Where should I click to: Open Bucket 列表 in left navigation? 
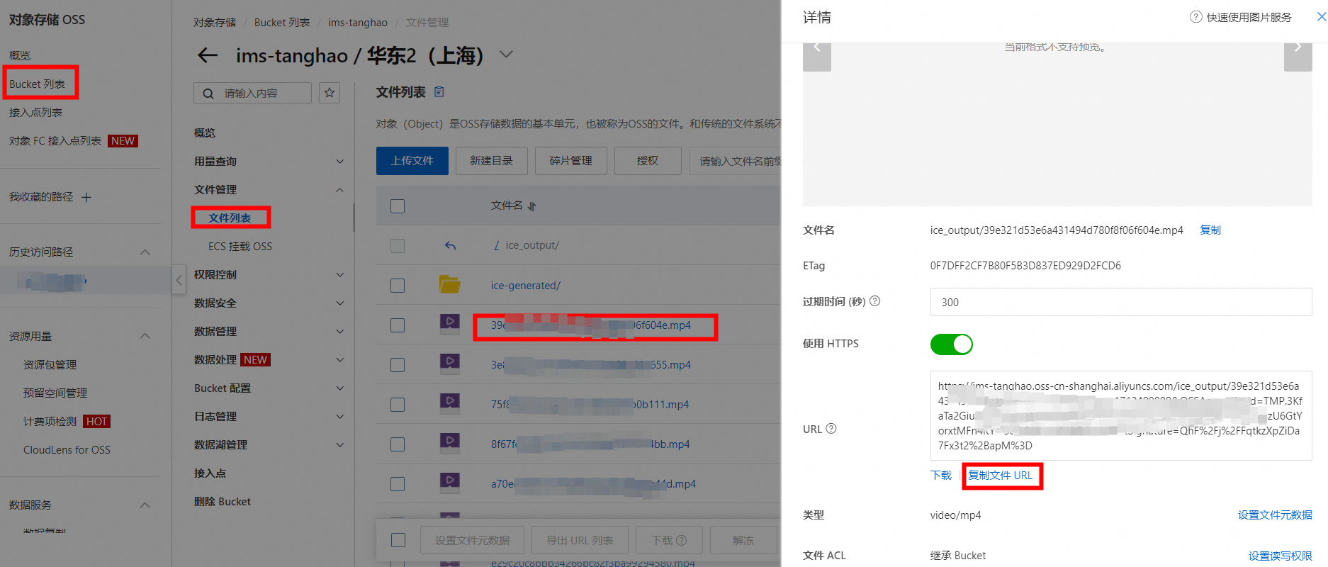pos(38,84)
